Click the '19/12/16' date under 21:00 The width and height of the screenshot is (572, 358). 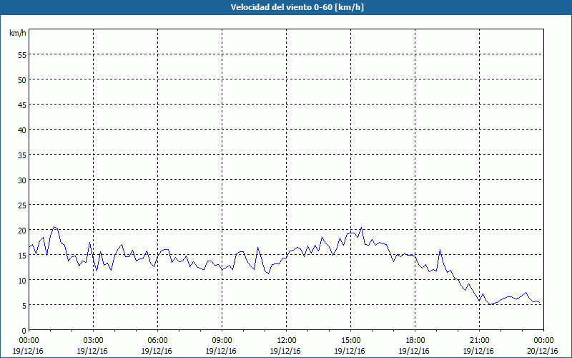click(478, 351)
